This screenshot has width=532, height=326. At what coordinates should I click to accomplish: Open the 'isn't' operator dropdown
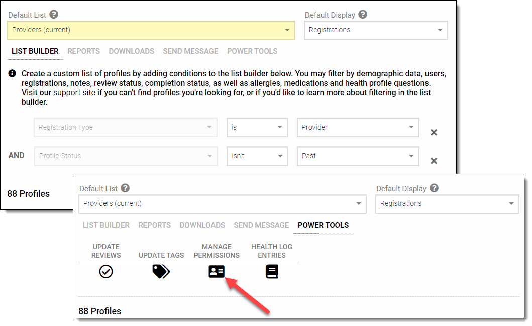click(257, 156)
